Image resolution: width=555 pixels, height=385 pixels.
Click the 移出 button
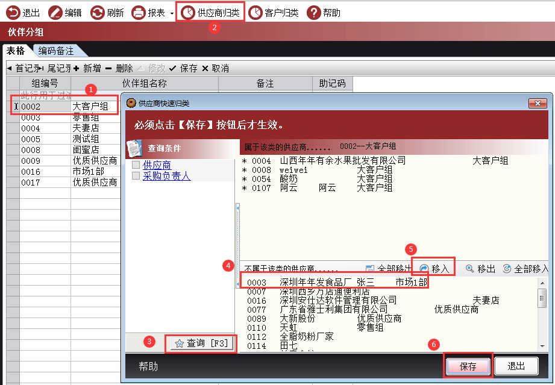coord(480,269)
